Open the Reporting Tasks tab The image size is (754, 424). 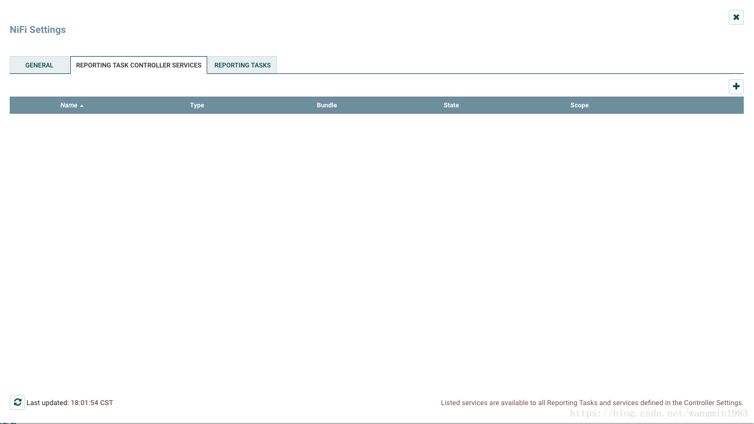[x=242, y=65]
